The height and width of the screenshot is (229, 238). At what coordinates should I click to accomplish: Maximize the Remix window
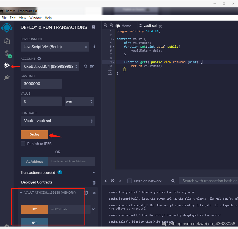click(224, 4)
